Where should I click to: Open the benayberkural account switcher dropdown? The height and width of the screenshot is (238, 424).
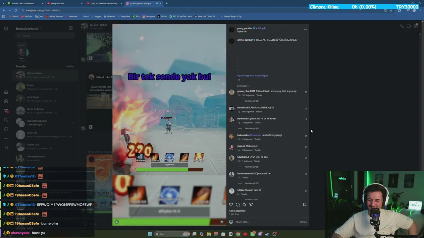[29, 28]
